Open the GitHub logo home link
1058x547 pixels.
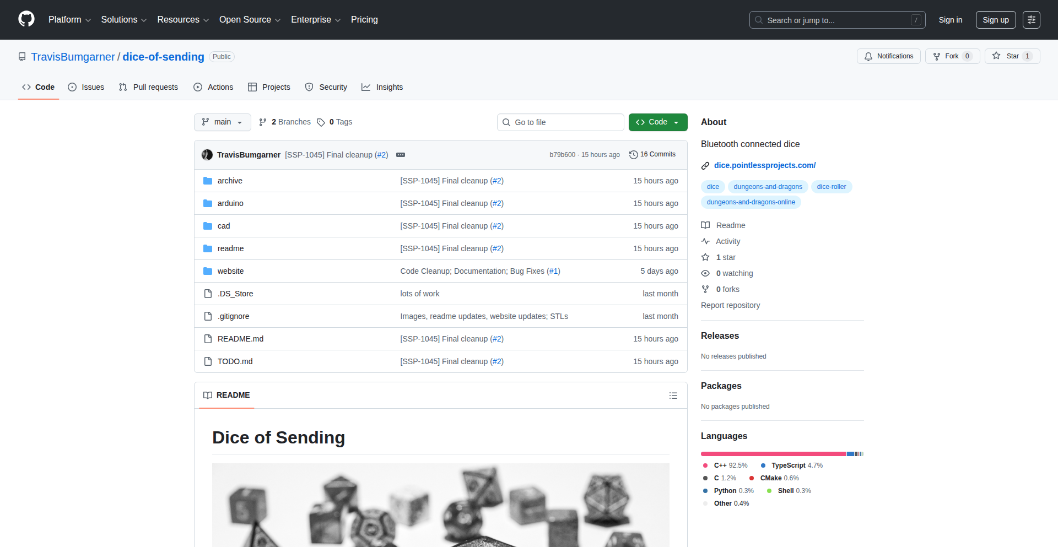pos(26,19)
